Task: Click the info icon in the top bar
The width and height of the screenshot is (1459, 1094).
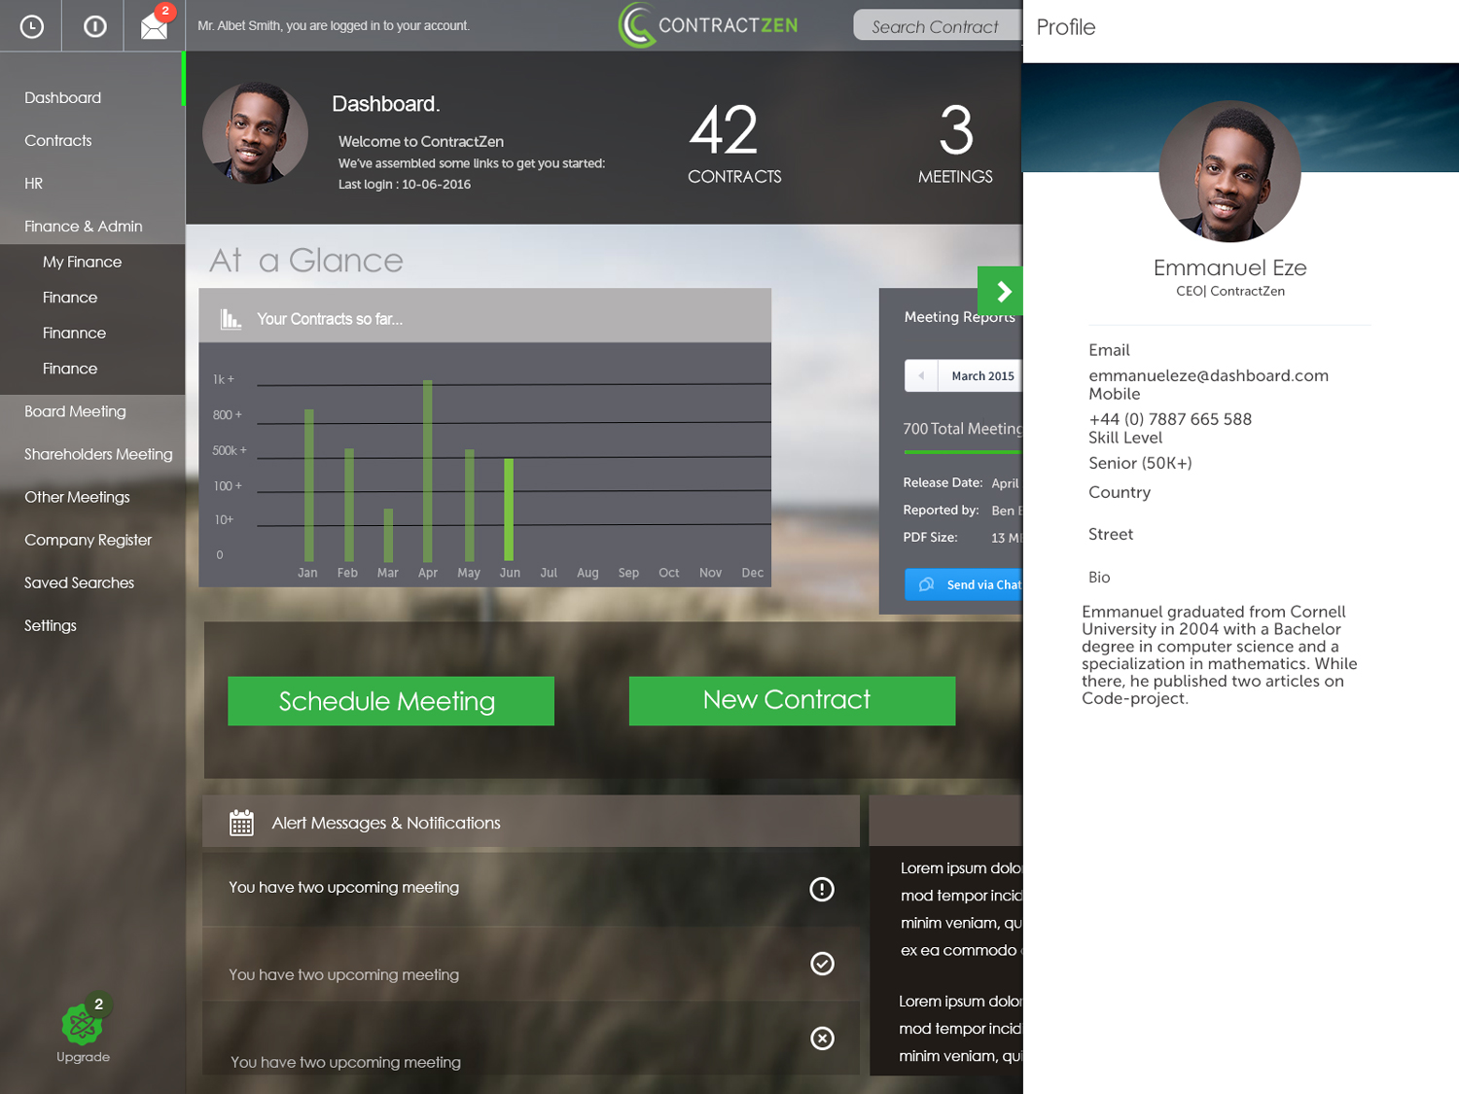Action: 94,26
